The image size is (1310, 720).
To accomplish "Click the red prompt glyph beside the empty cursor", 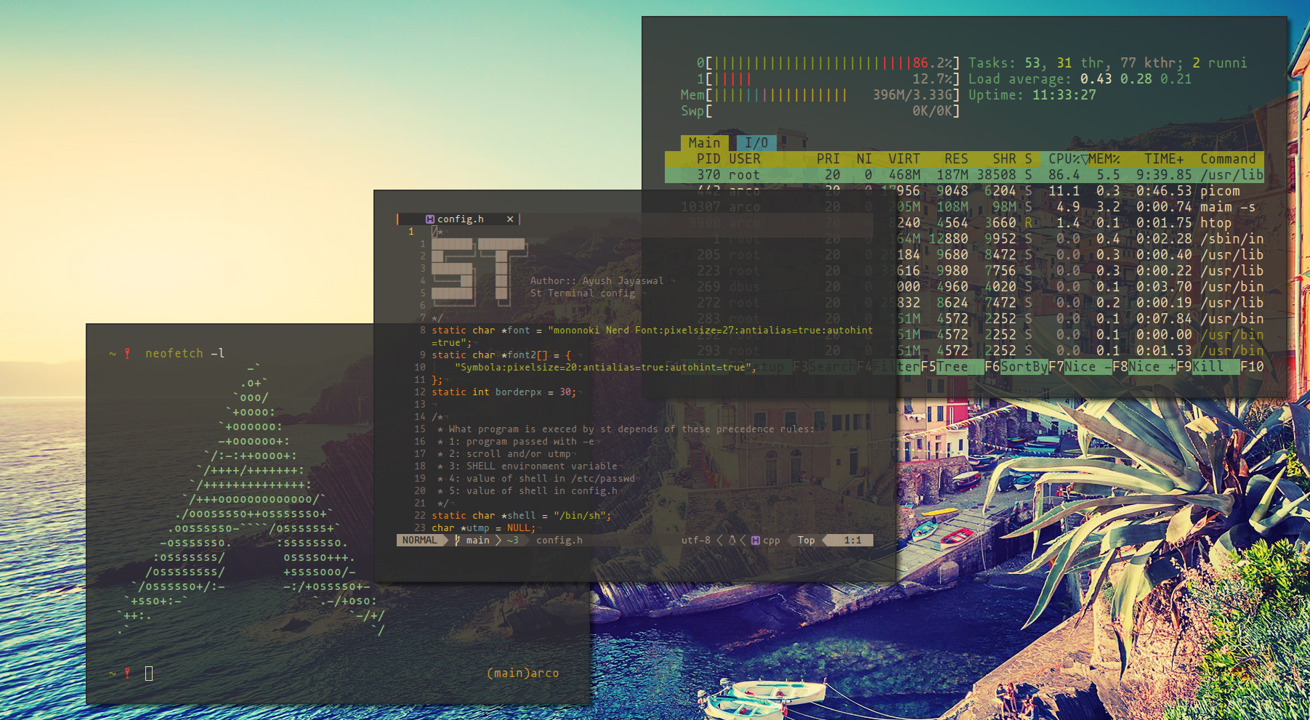I will click(127, 674).
